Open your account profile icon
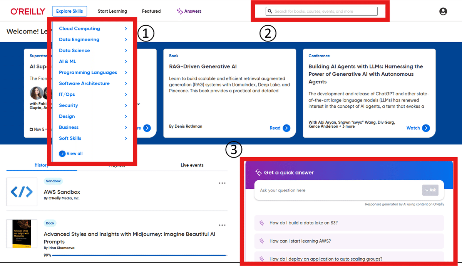The image size is (462, 266). [x=443, y=11]
